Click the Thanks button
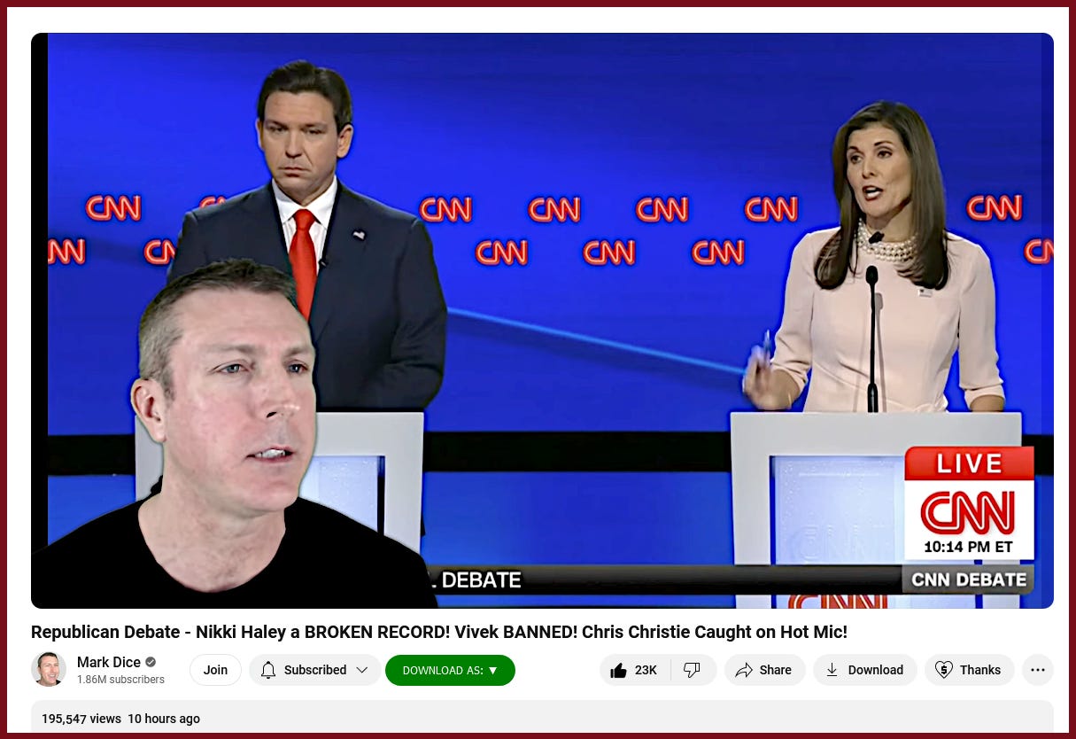Image resolution: width=1076 pixels, height=739 pixels. [969, 670]
